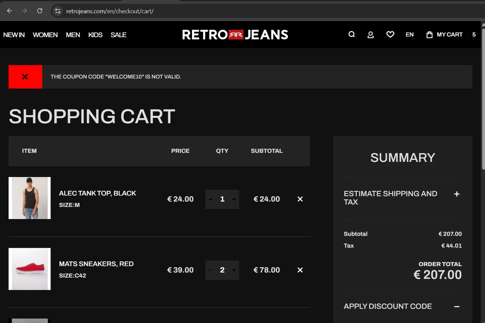Open the account profile icon
The width and height of the screenshot is (485, 323).
pos(371,35)
